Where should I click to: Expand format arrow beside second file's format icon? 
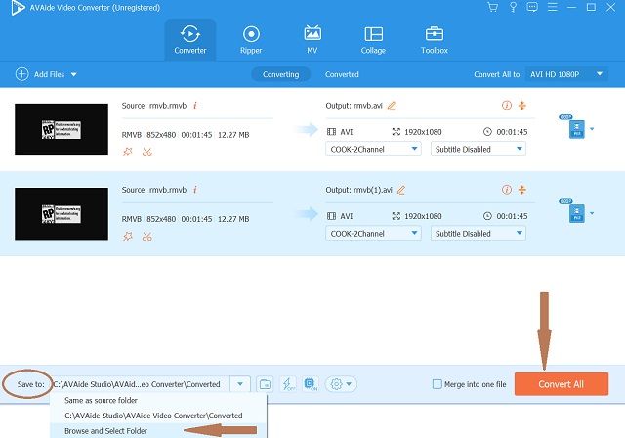(x=592, y=213)
